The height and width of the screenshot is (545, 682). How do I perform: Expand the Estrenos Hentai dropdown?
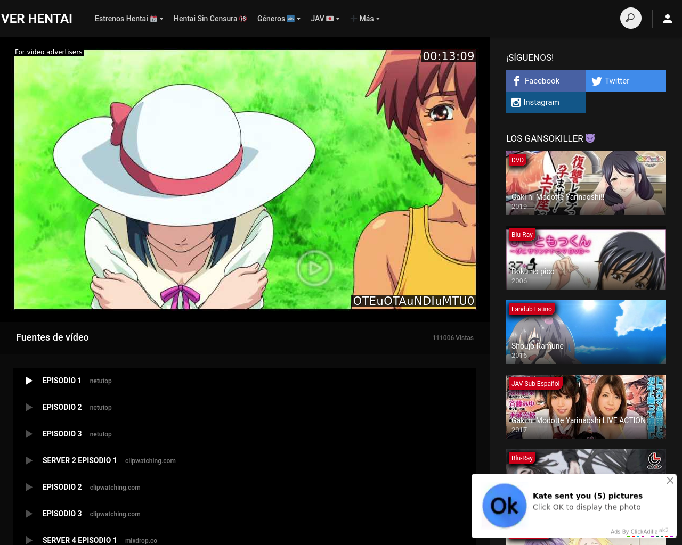pos(128,19)
